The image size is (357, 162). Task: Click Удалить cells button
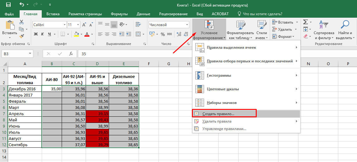(x=285, y=29)
